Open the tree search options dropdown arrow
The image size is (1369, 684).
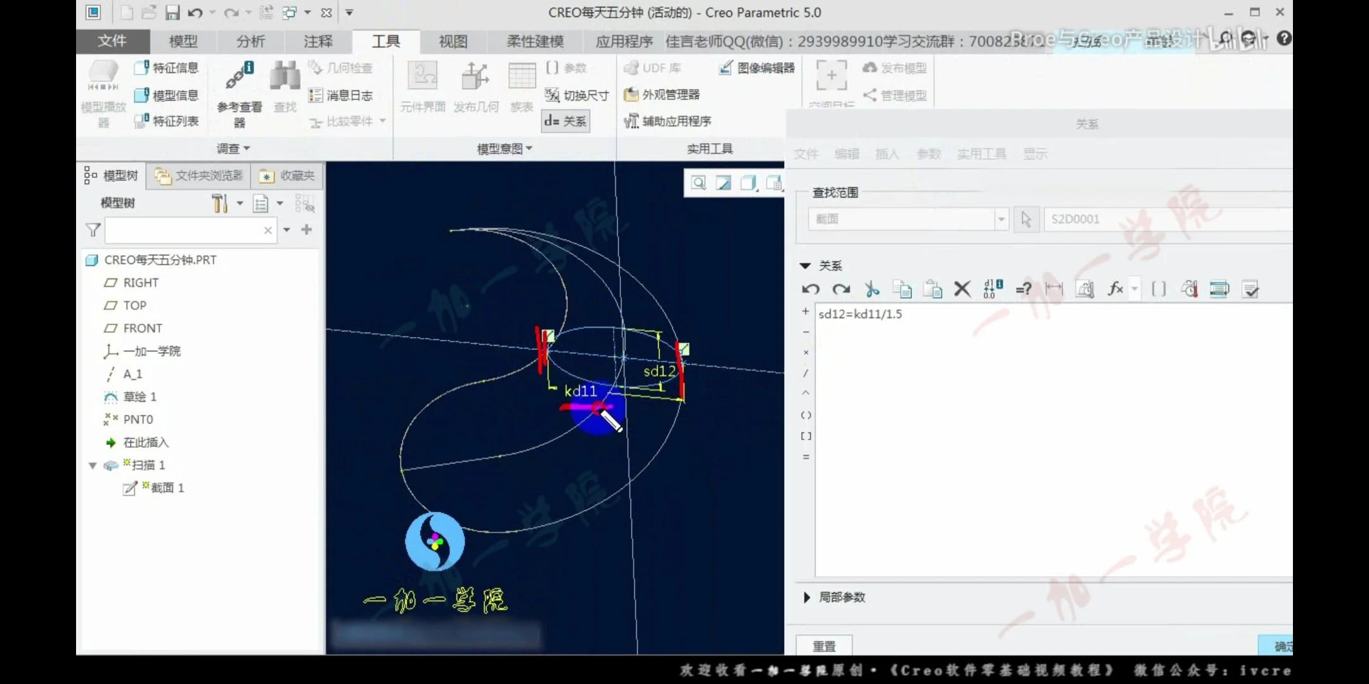point(286,230)
